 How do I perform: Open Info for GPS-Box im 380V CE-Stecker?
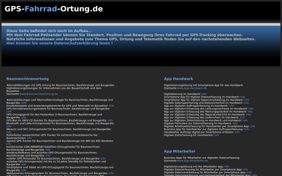pos(110,121)
